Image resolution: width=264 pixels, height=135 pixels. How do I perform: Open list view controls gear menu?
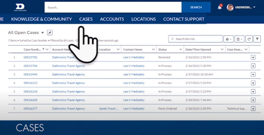228,39
